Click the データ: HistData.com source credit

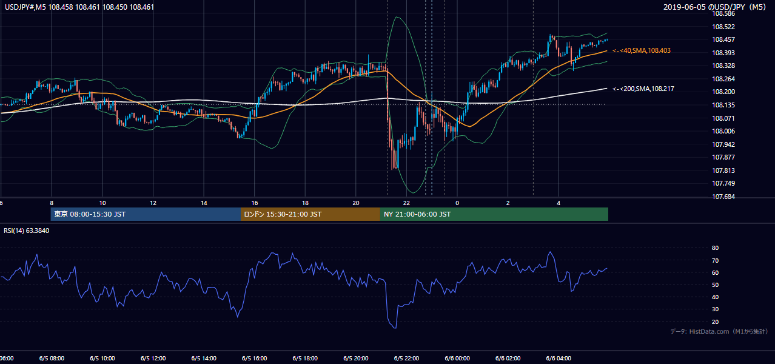[719, 331]
